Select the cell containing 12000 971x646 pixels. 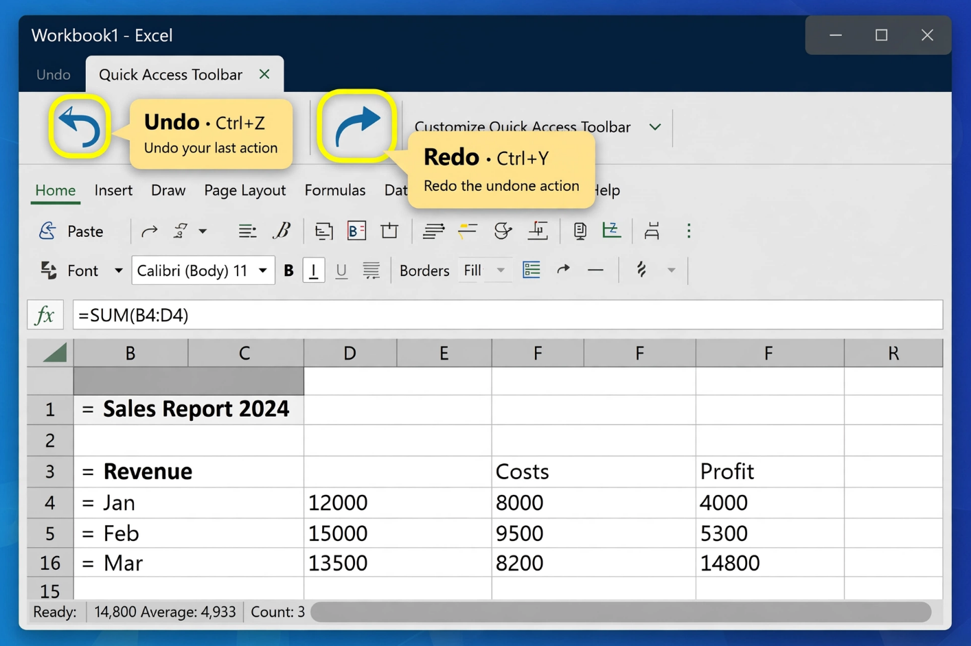[x=398, y=503]
